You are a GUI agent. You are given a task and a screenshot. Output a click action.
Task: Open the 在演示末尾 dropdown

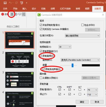coord(82,36)
